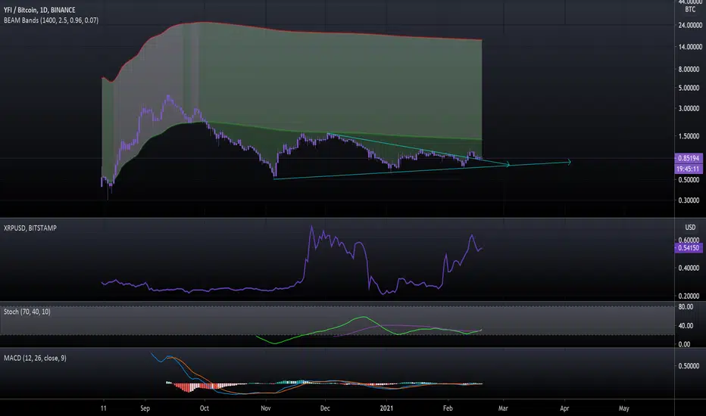
Task: Select the XRPUSD, BITSTAMP pane label
Action: point(30,228)
